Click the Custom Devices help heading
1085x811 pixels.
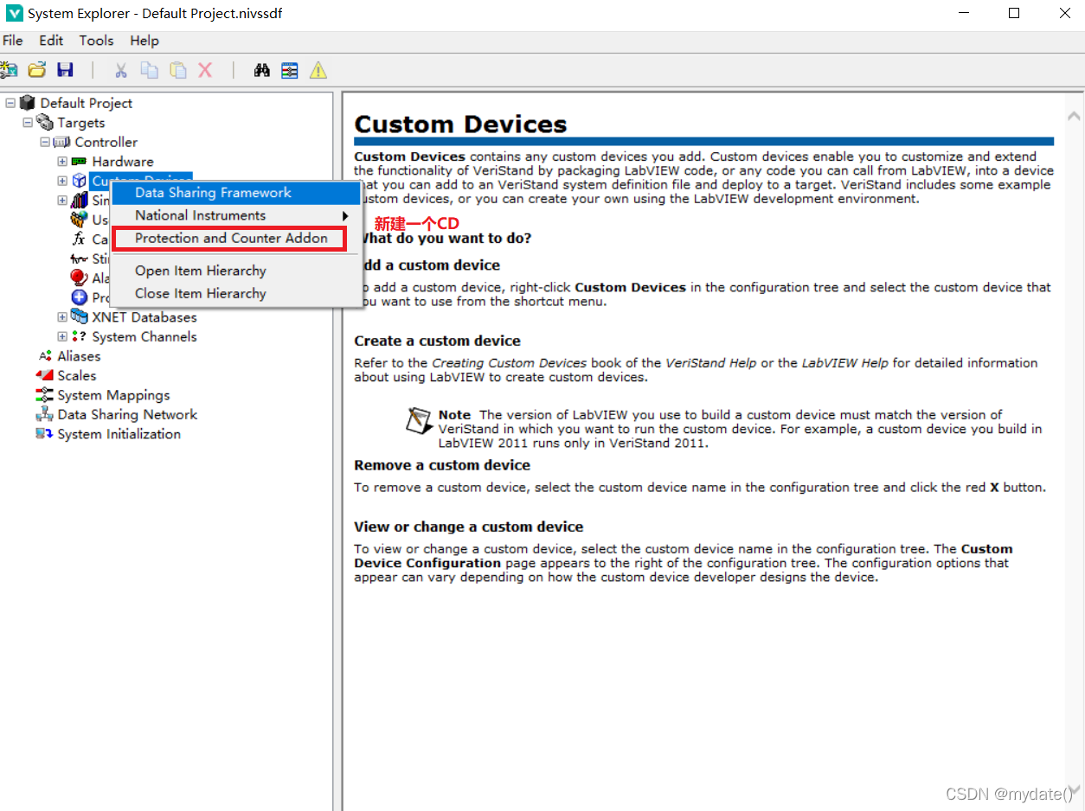pos(460,124)
